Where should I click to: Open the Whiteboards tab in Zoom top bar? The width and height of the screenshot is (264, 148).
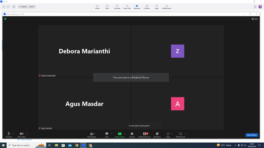(x=167, y=7)
